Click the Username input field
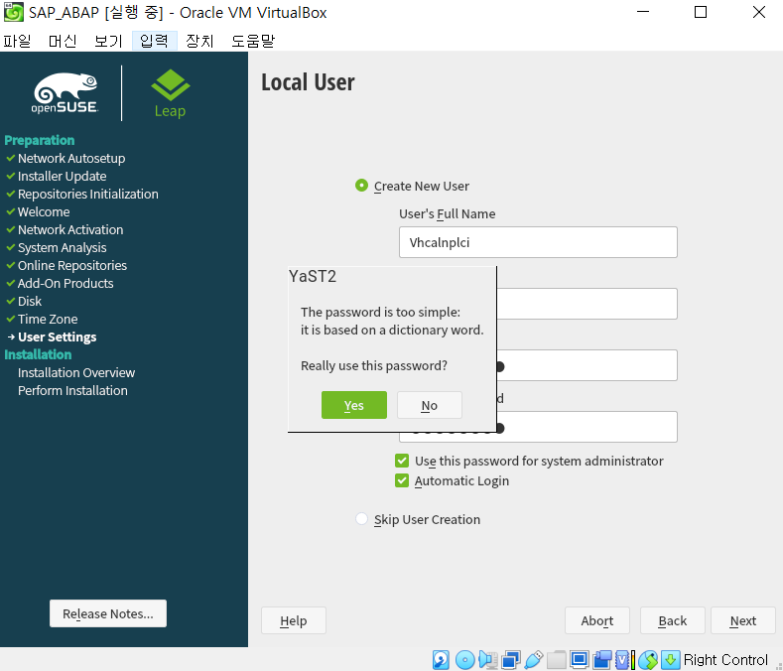The image size is (783, 671). (587, 304)
